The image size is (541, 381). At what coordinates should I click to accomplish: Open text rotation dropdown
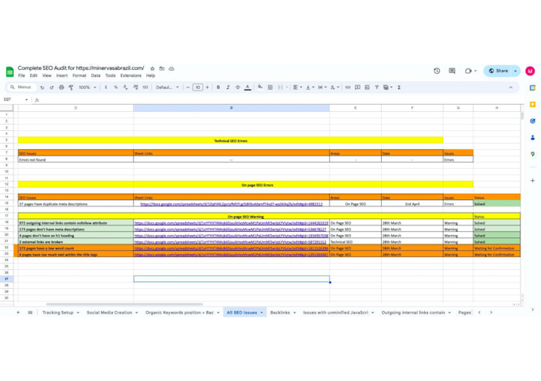[335, 87]
